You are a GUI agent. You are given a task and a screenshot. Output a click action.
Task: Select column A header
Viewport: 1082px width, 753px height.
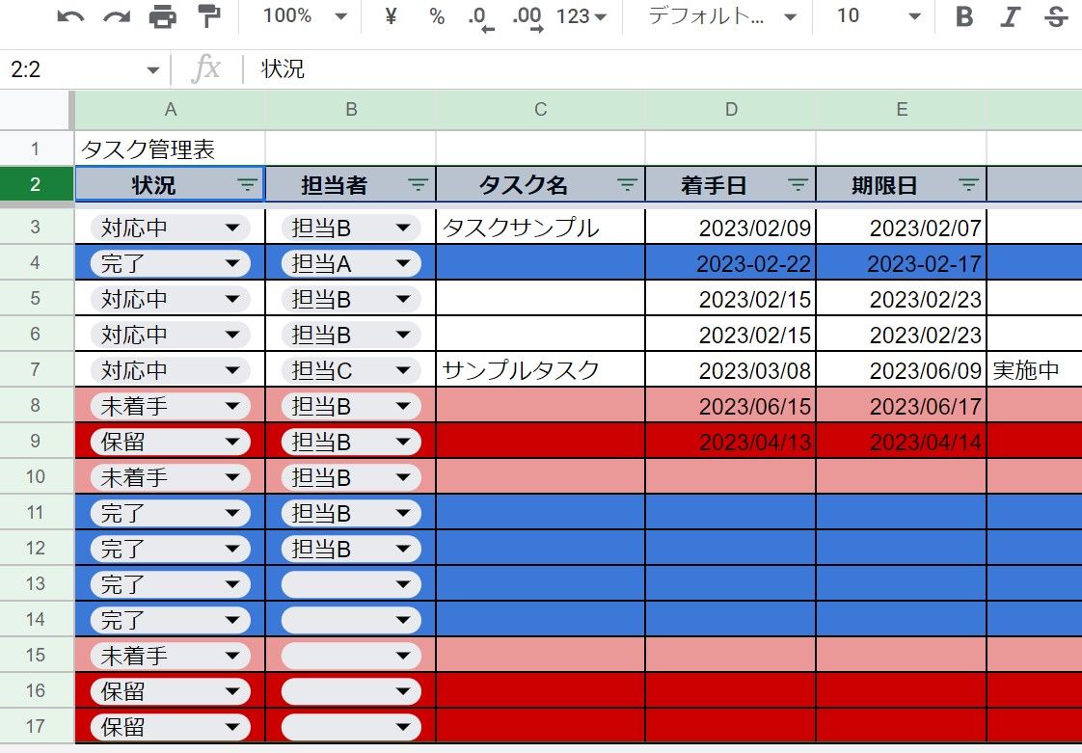(x=170, y=109)
